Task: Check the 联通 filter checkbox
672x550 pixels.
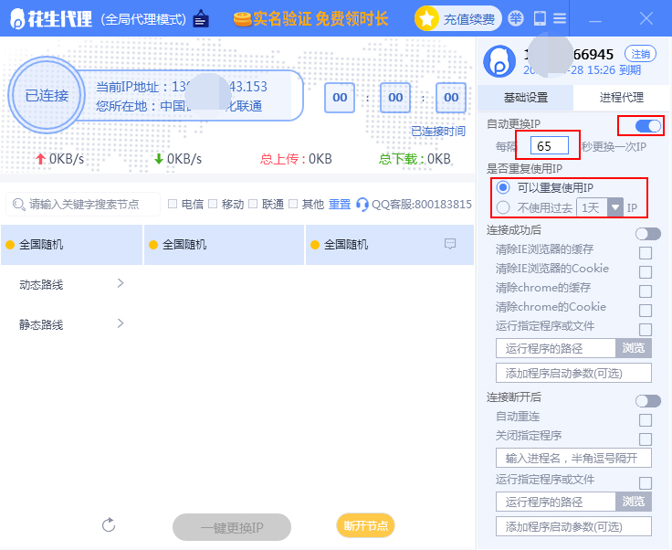Action: (253, 204)
